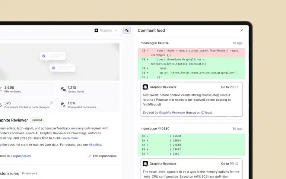The height and width of the screenshot is (179, 286).
Task: Click the upper bug comment bubble in the illustration
Action: coord(53,56)
